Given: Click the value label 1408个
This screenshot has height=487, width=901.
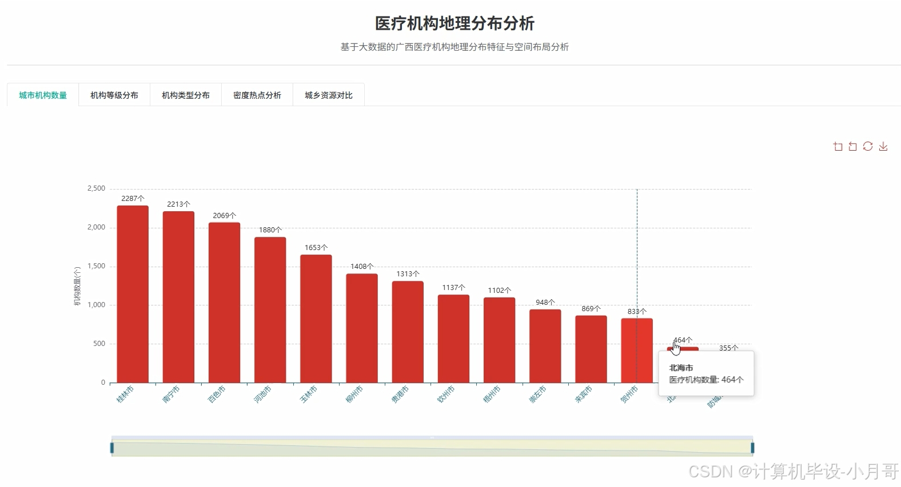Looking at the screenshot, I should (x=362, y=267).
